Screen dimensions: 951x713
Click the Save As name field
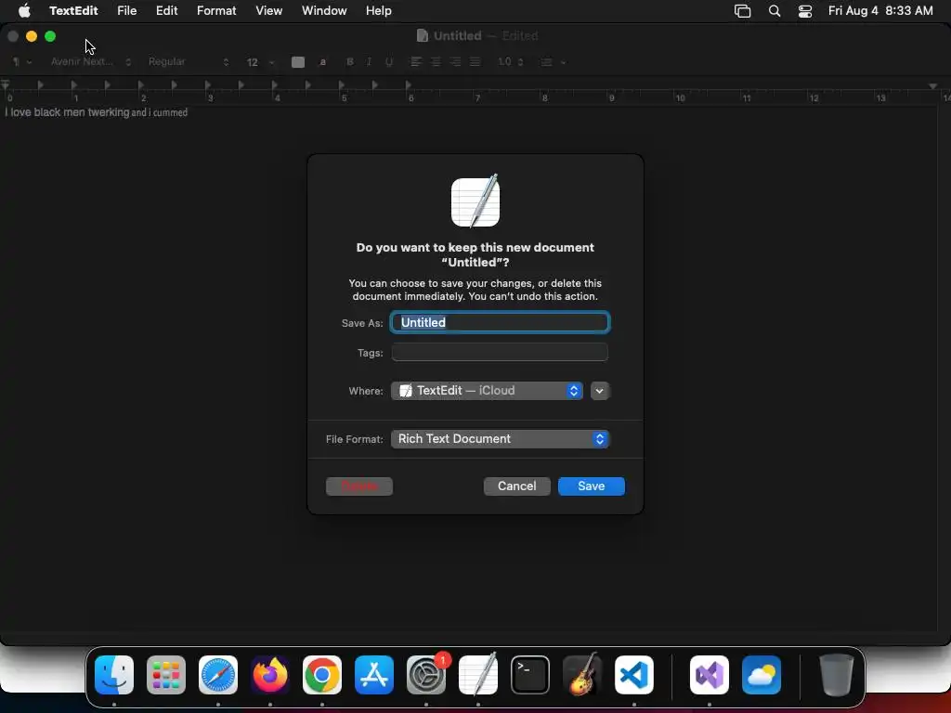coord(500,322)
